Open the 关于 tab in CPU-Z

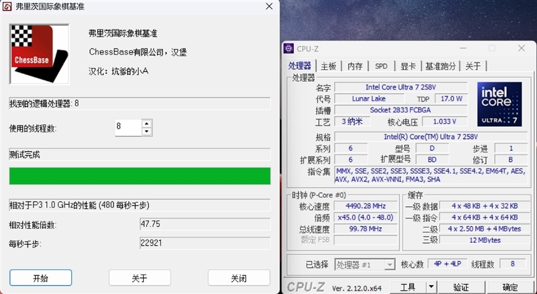tap(473, 66)
